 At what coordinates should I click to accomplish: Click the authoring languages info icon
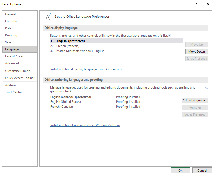pos(207,87)
